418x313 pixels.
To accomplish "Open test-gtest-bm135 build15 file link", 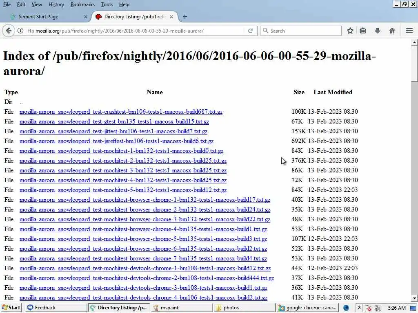I will [114, 121].
